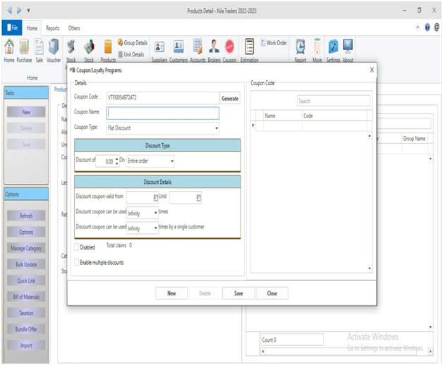Screen dimensions: 443x365
Task: Click the blue help icon at top right
Action: [427, 27]
